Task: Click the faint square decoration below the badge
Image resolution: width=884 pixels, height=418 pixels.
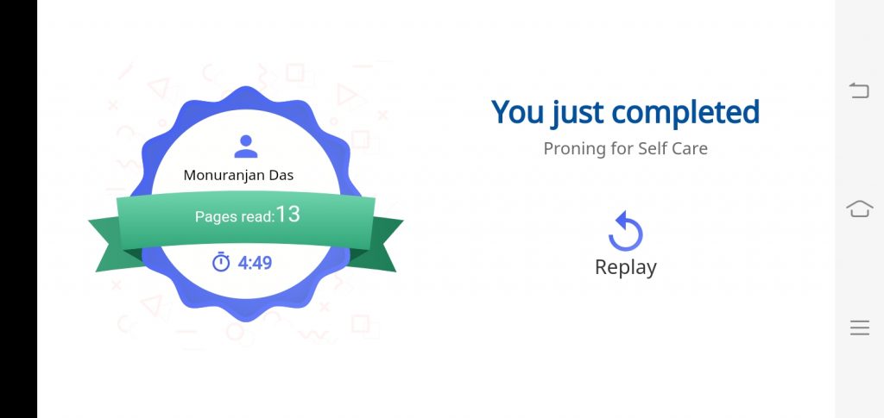Action: [360, 323]
